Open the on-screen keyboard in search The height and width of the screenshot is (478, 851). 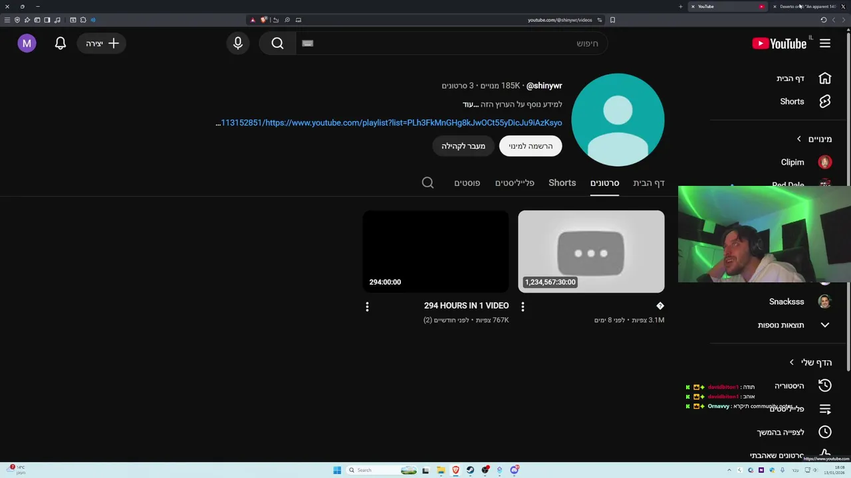(x=307, y=43)
